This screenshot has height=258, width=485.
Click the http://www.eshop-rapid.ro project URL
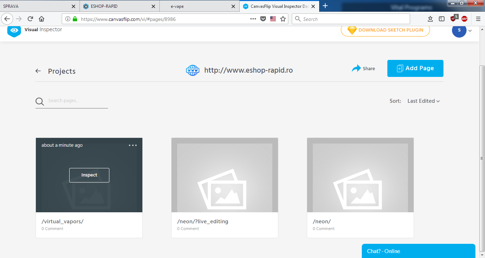pos(249,70)
